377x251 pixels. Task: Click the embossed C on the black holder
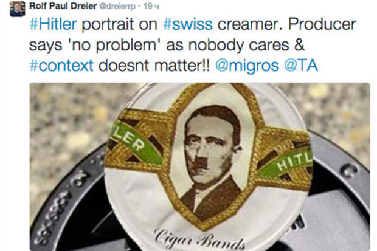[x=349, y=170]
